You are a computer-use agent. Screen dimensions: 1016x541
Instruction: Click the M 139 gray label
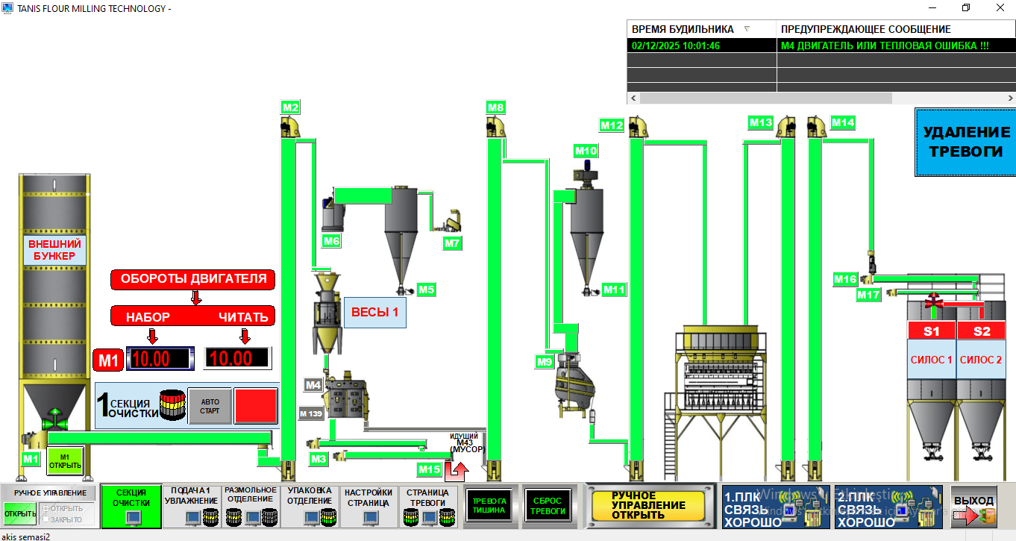click(x=311, y=413)
